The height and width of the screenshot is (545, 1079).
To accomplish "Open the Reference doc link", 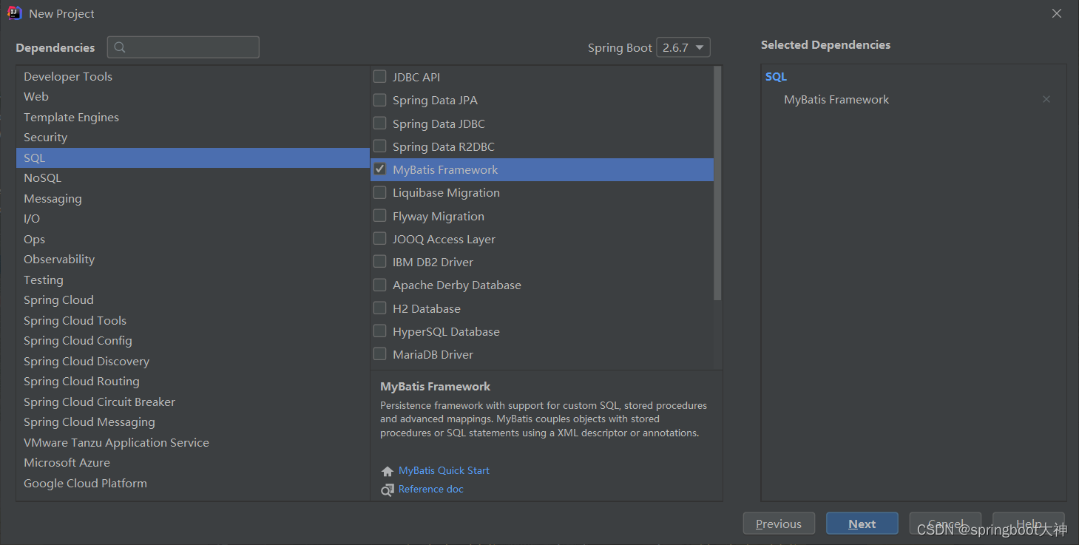I will tap(431, 489).
